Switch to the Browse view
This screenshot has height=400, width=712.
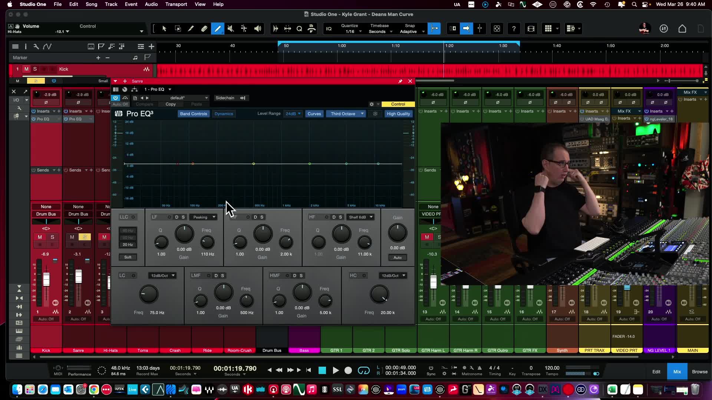click(700, 371)
